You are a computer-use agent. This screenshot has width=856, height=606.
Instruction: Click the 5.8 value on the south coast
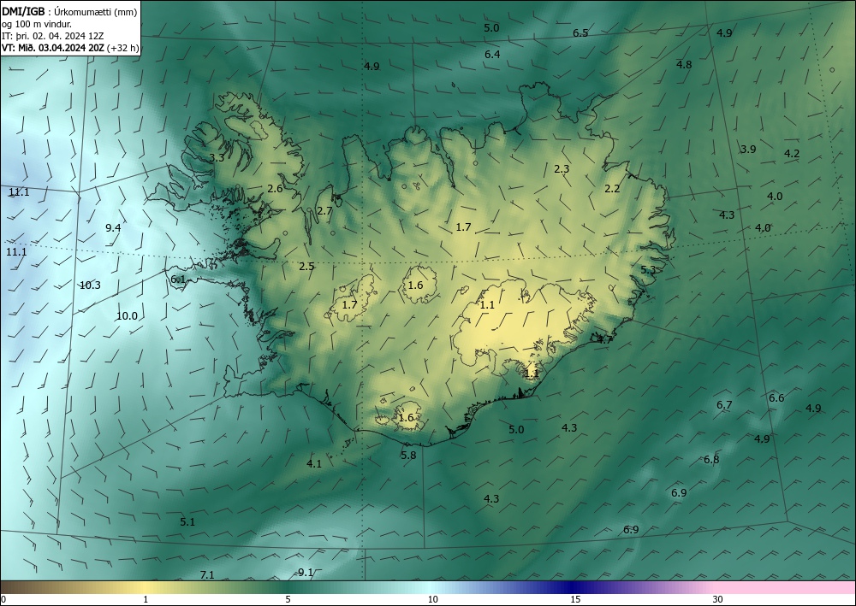tap(408, 455)
